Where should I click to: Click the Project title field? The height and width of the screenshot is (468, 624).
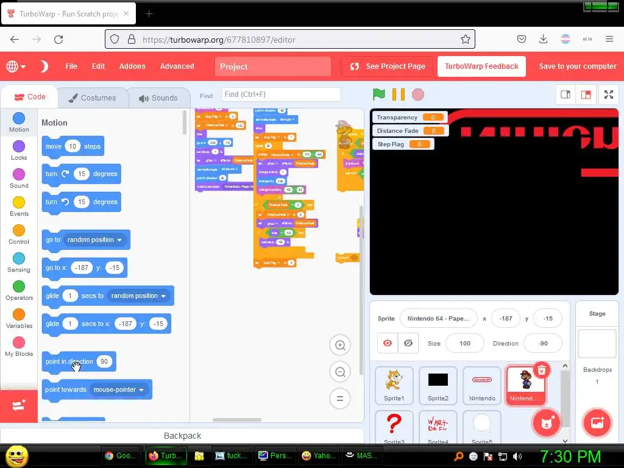pos(272,66)
